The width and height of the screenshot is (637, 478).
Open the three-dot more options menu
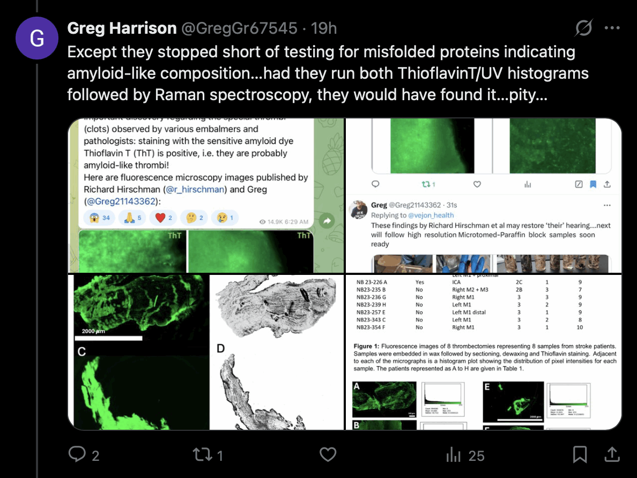(612, 28)
